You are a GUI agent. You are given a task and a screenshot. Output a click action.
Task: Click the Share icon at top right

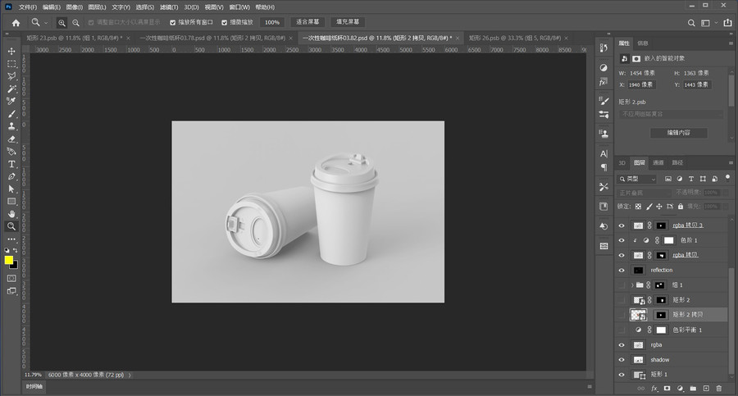point(727,23)
